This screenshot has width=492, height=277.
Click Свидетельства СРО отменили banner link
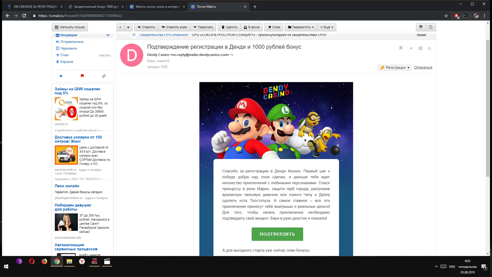164,35
